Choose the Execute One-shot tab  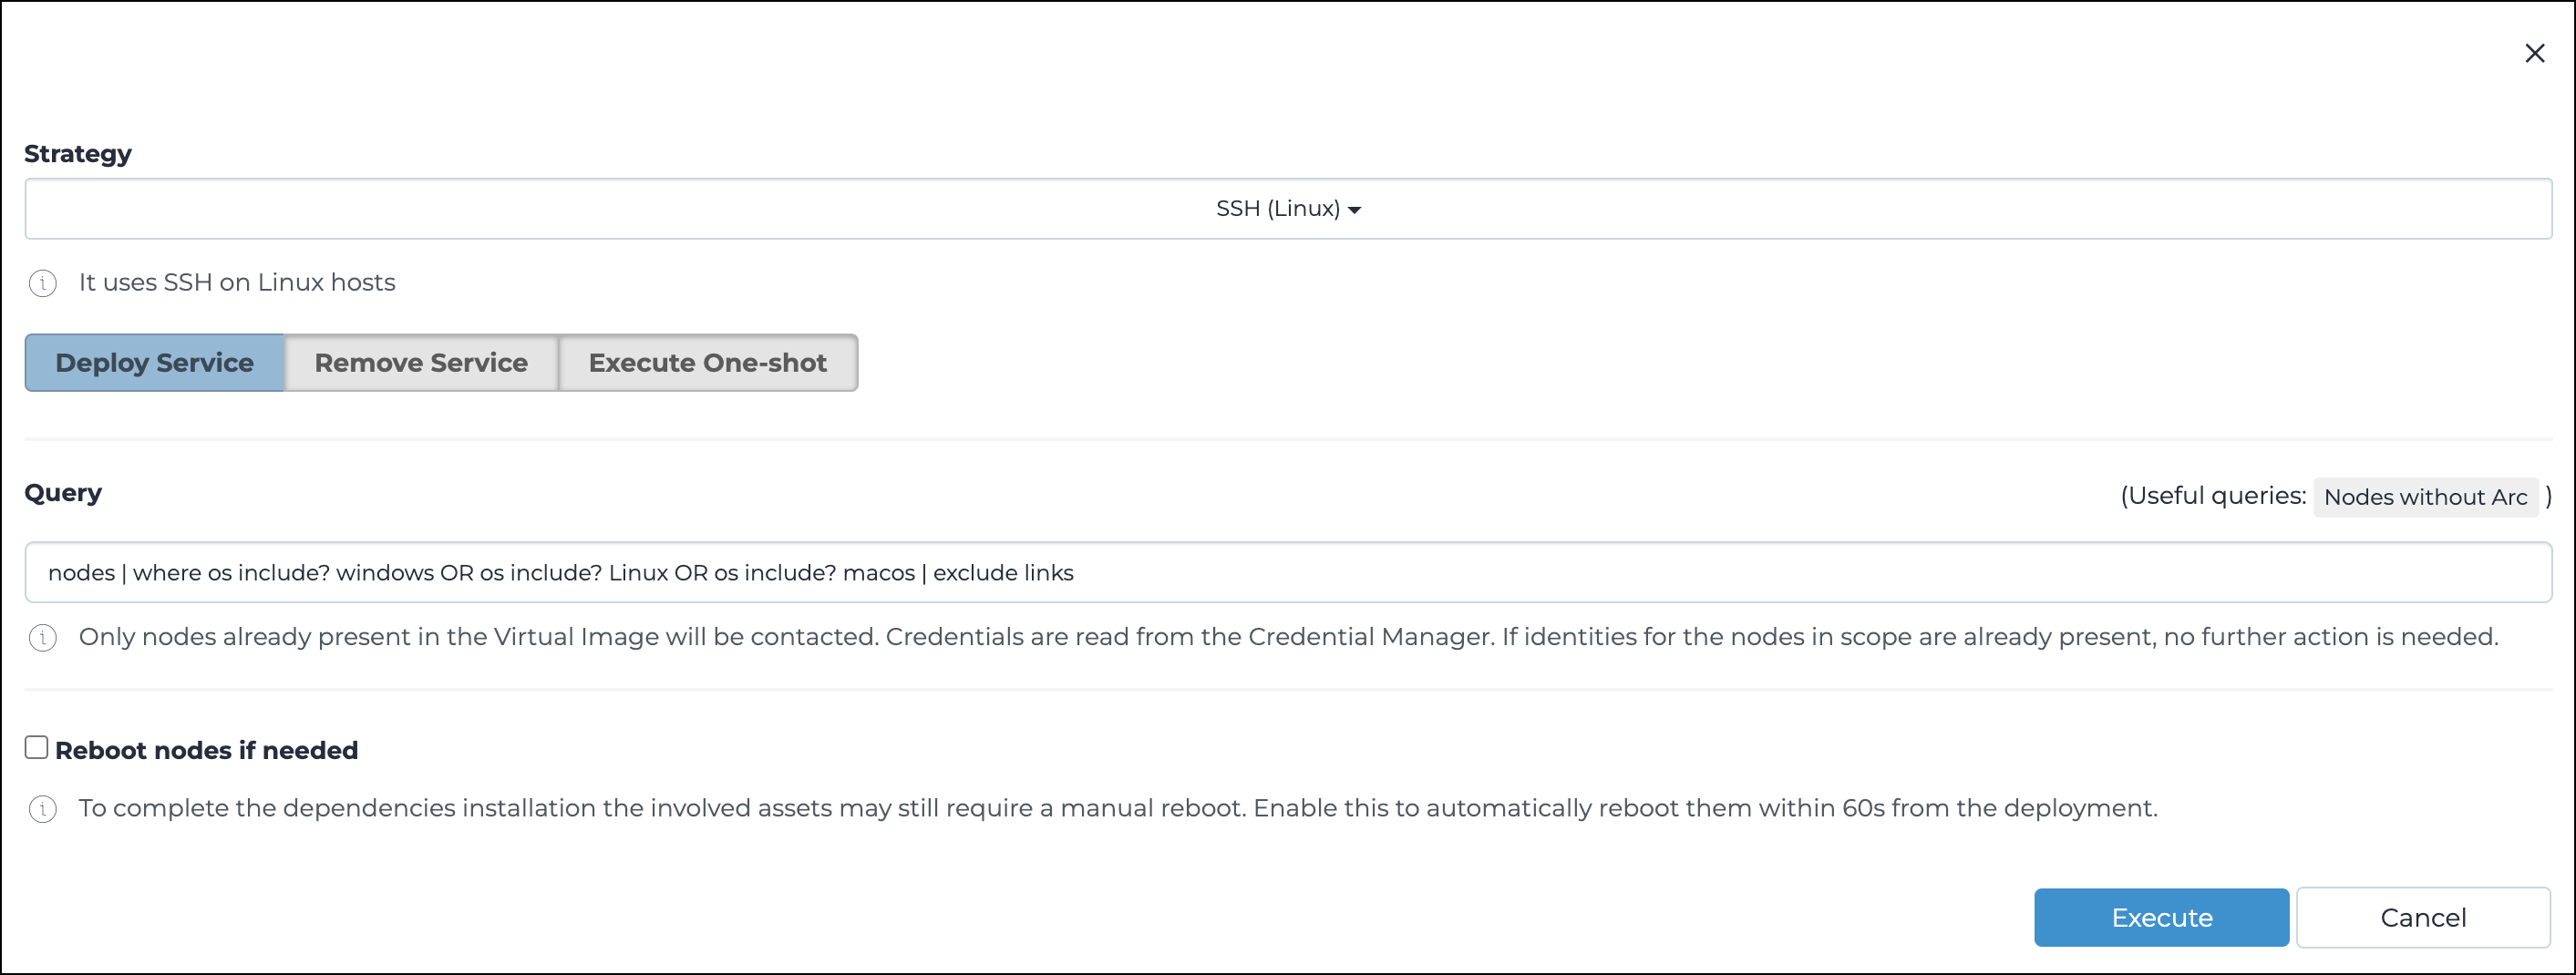point(707,362)
